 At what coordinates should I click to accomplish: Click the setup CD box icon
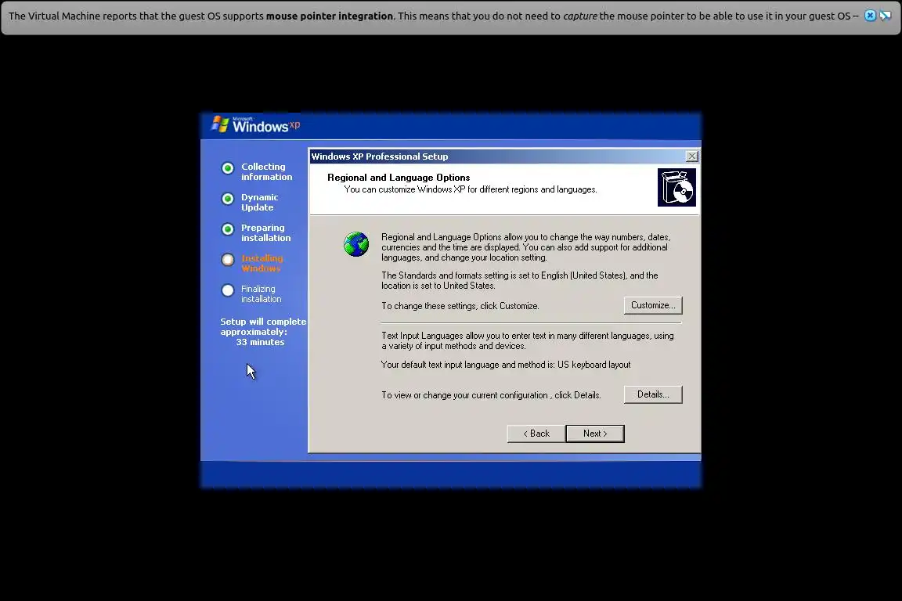[676, 188]
